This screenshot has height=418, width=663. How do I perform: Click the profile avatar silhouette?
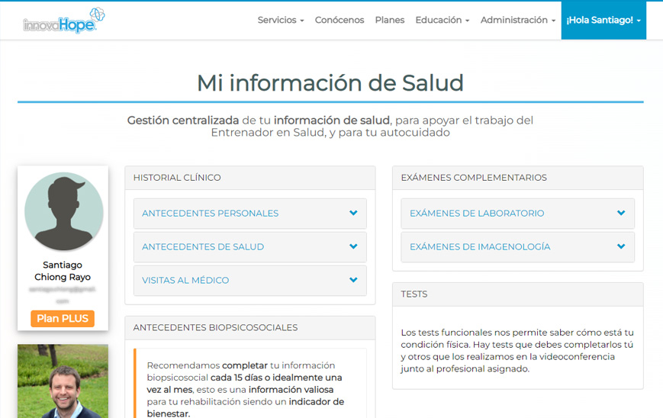[x=63, y=212]
